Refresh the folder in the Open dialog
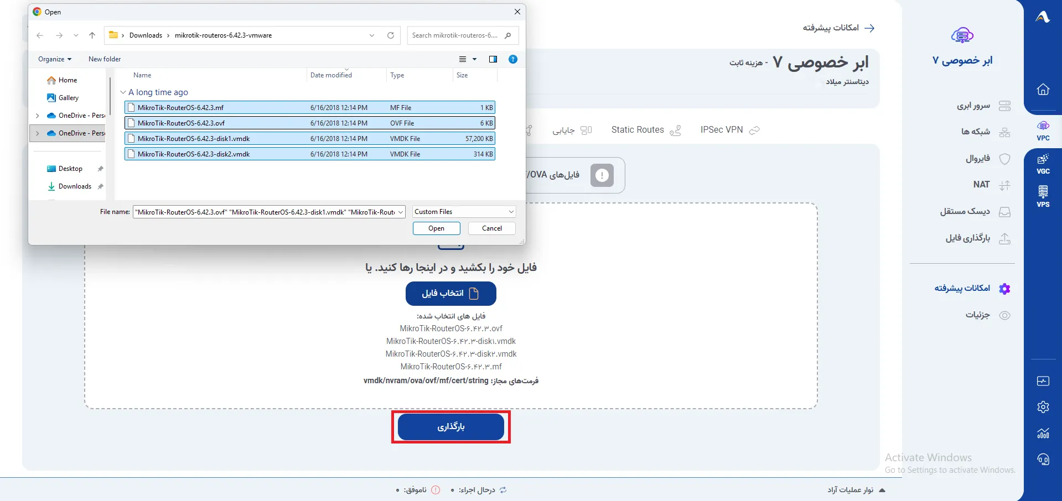Screen dimensions: 1062x501 (x=391, y=35)
